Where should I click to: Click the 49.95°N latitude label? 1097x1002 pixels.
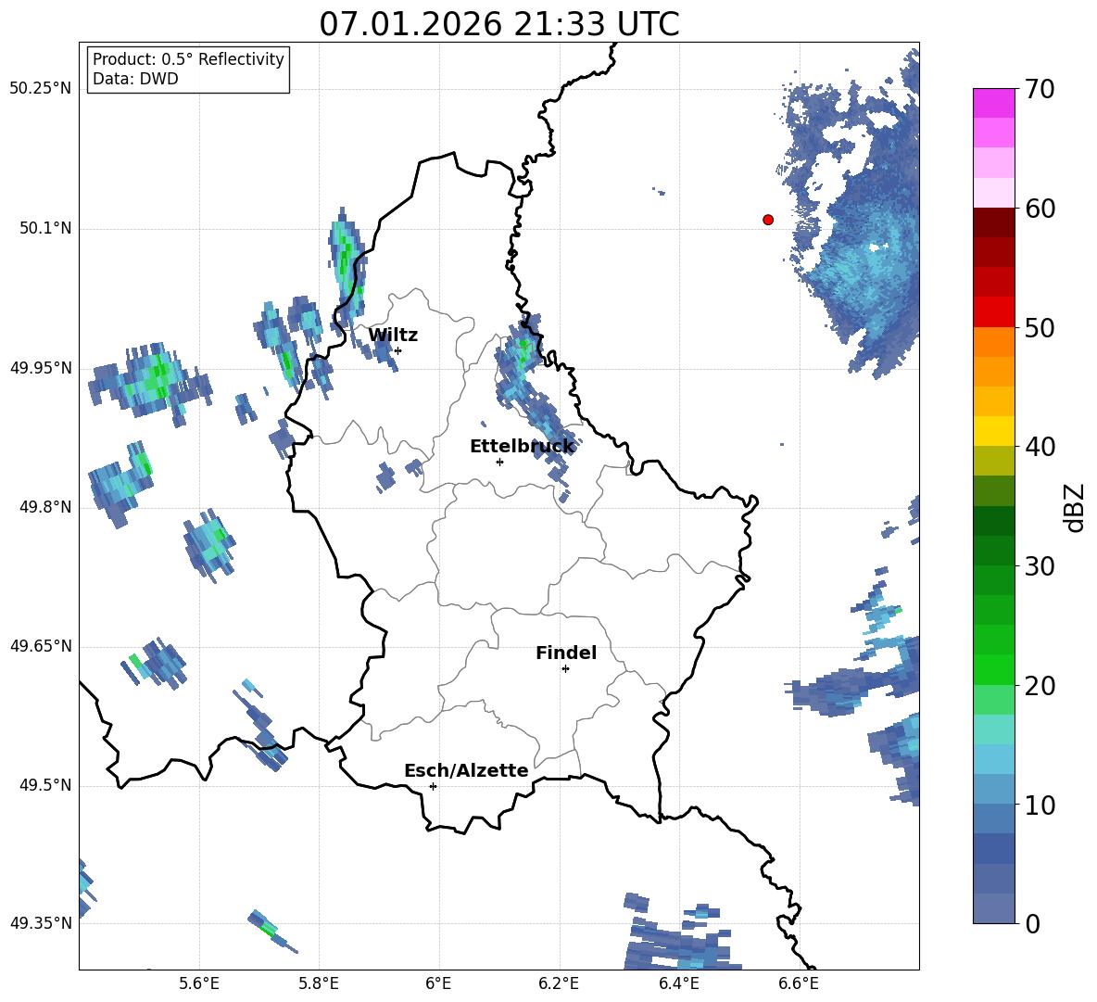41,368
